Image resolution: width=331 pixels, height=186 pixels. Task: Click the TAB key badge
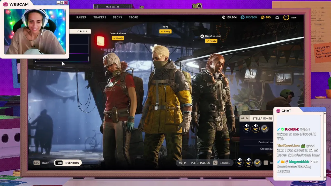(59, 163)
